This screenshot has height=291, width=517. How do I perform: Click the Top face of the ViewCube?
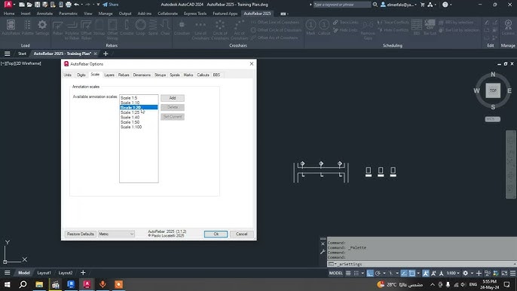(493, 90)
